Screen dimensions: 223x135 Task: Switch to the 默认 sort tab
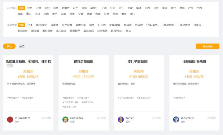click(9, 46)
